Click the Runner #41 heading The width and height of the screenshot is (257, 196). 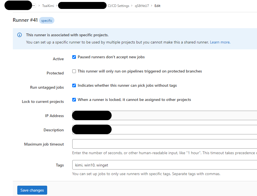pos(25,20)
